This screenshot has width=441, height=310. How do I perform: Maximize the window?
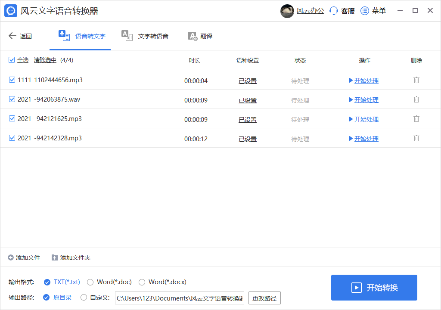415,11
